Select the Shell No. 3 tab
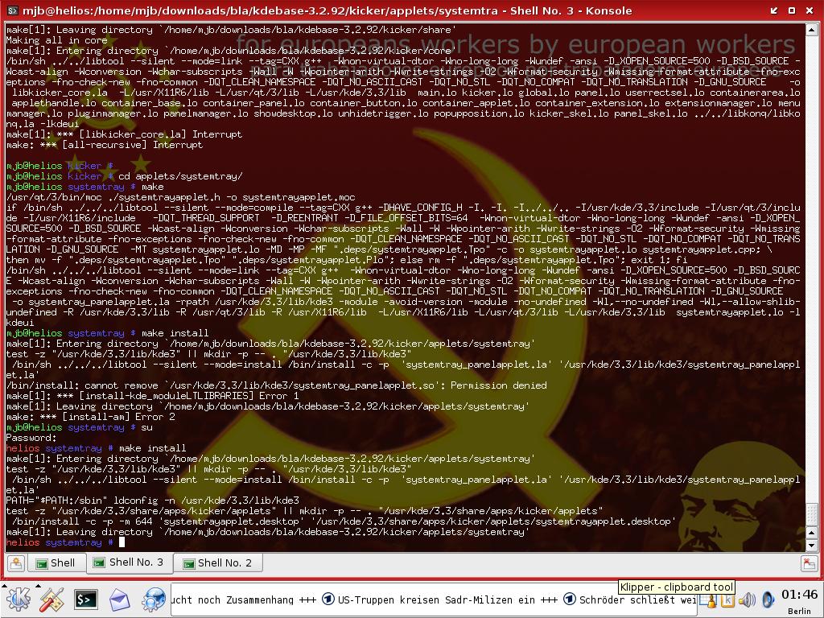The width and height of the screenshot is (824, 618). coord(128,562)
